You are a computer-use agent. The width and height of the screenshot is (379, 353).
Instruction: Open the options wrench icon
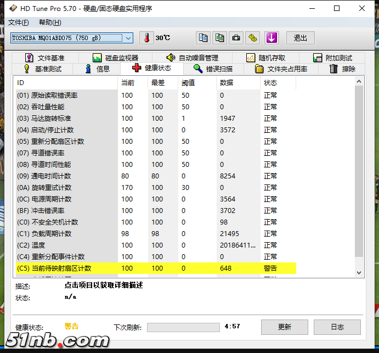253,38
